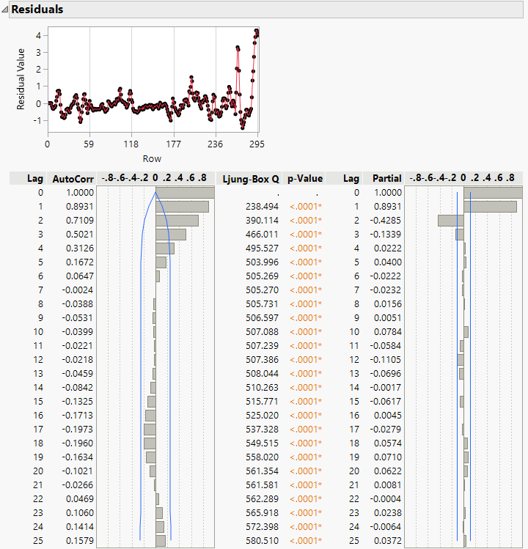The image size is (528, 549).
Task: Click the Residuals section title
Action: point(37,10)
